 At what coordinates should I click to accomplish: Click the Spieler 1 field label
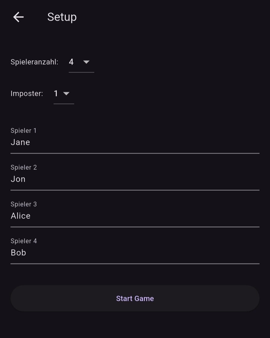click(23, 130)
